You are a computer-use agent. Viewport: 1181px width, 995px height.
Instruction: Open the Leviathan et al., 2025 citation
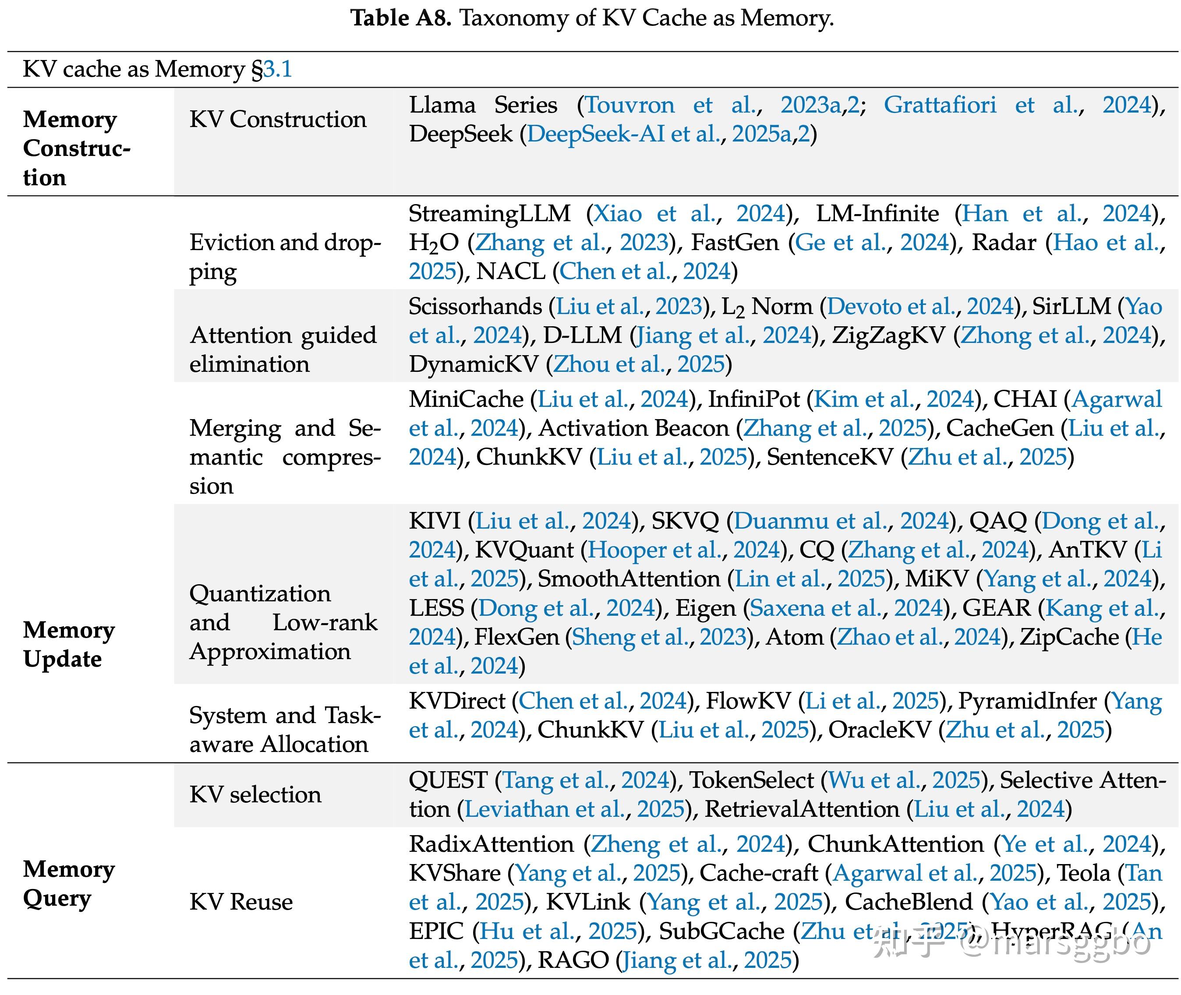click(x=574, y=810)
